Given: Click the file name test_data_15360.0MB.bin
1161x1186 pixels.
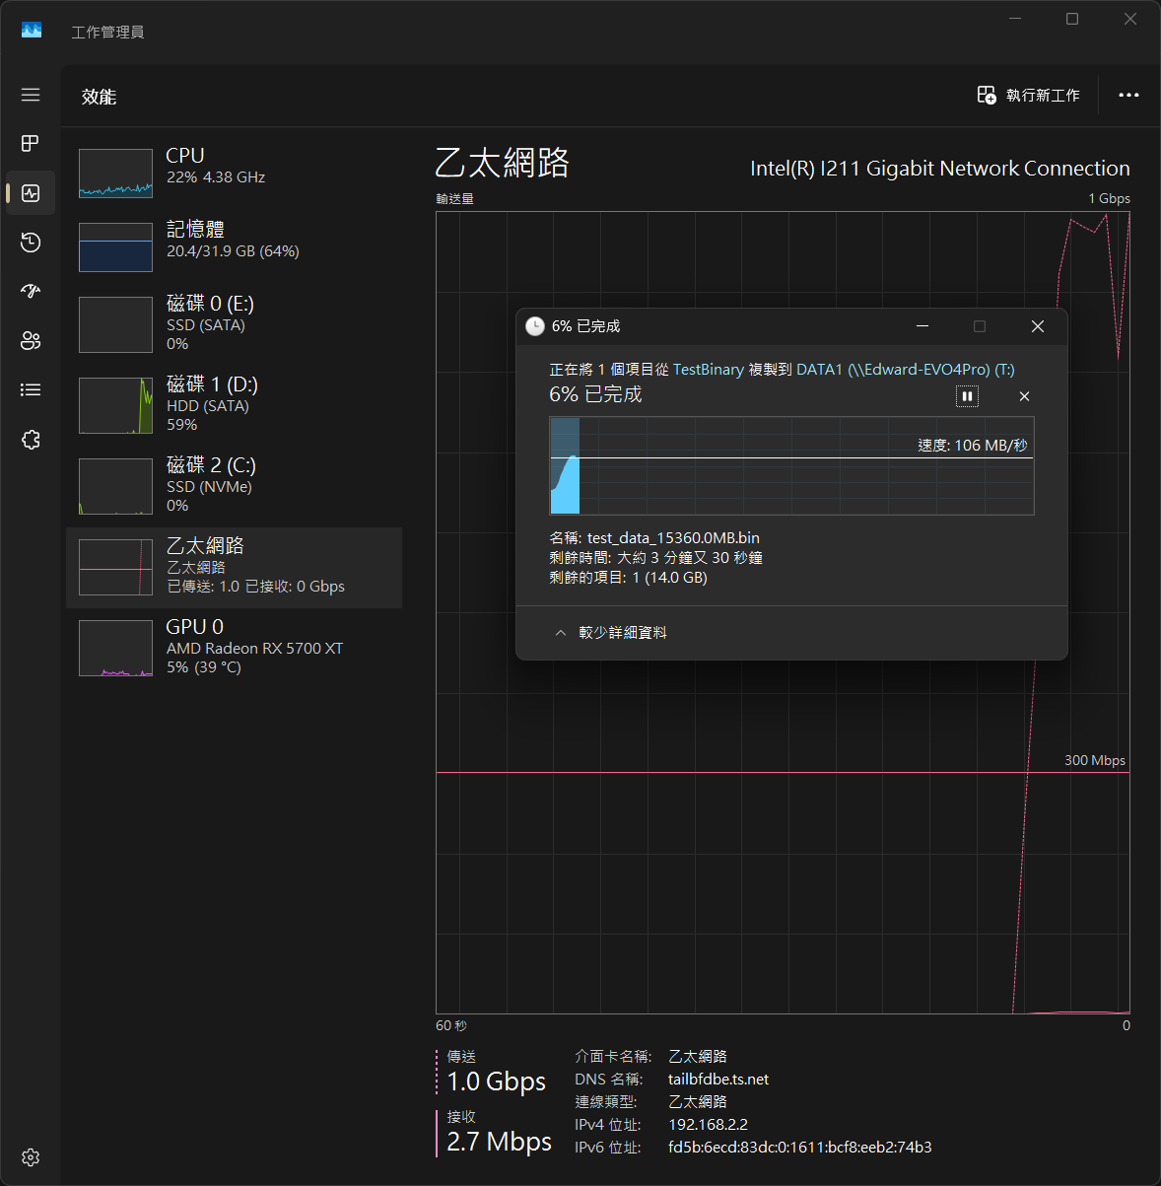Looking at the screenshot, I should tap(673, 538).
